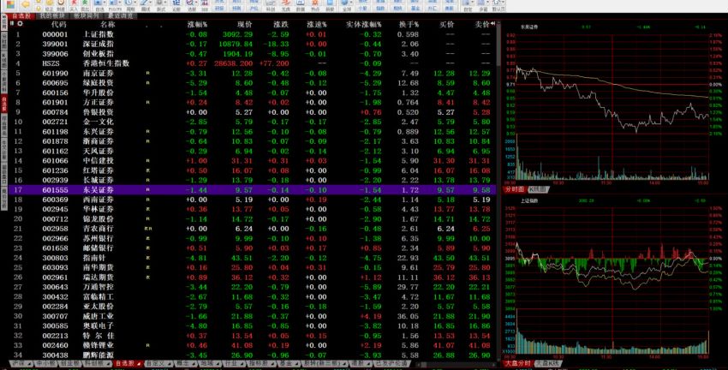
Task: Click the 东吴证券 intraday price chart
Action: click(x=612, y=85)
